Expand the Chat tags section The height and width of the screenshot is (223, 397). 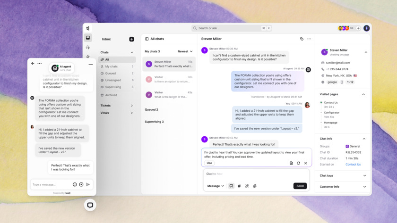[x=364, y=175]
